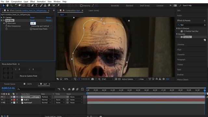The height and width of the screenshot is (117, 208).
Task: Select the Pen tool
Action: (x=32, y=6)
